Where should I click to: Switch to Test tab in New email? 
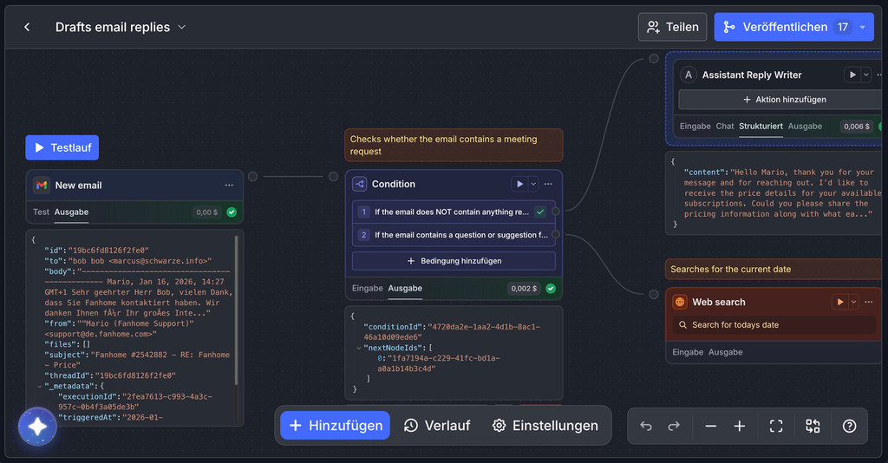41,212
